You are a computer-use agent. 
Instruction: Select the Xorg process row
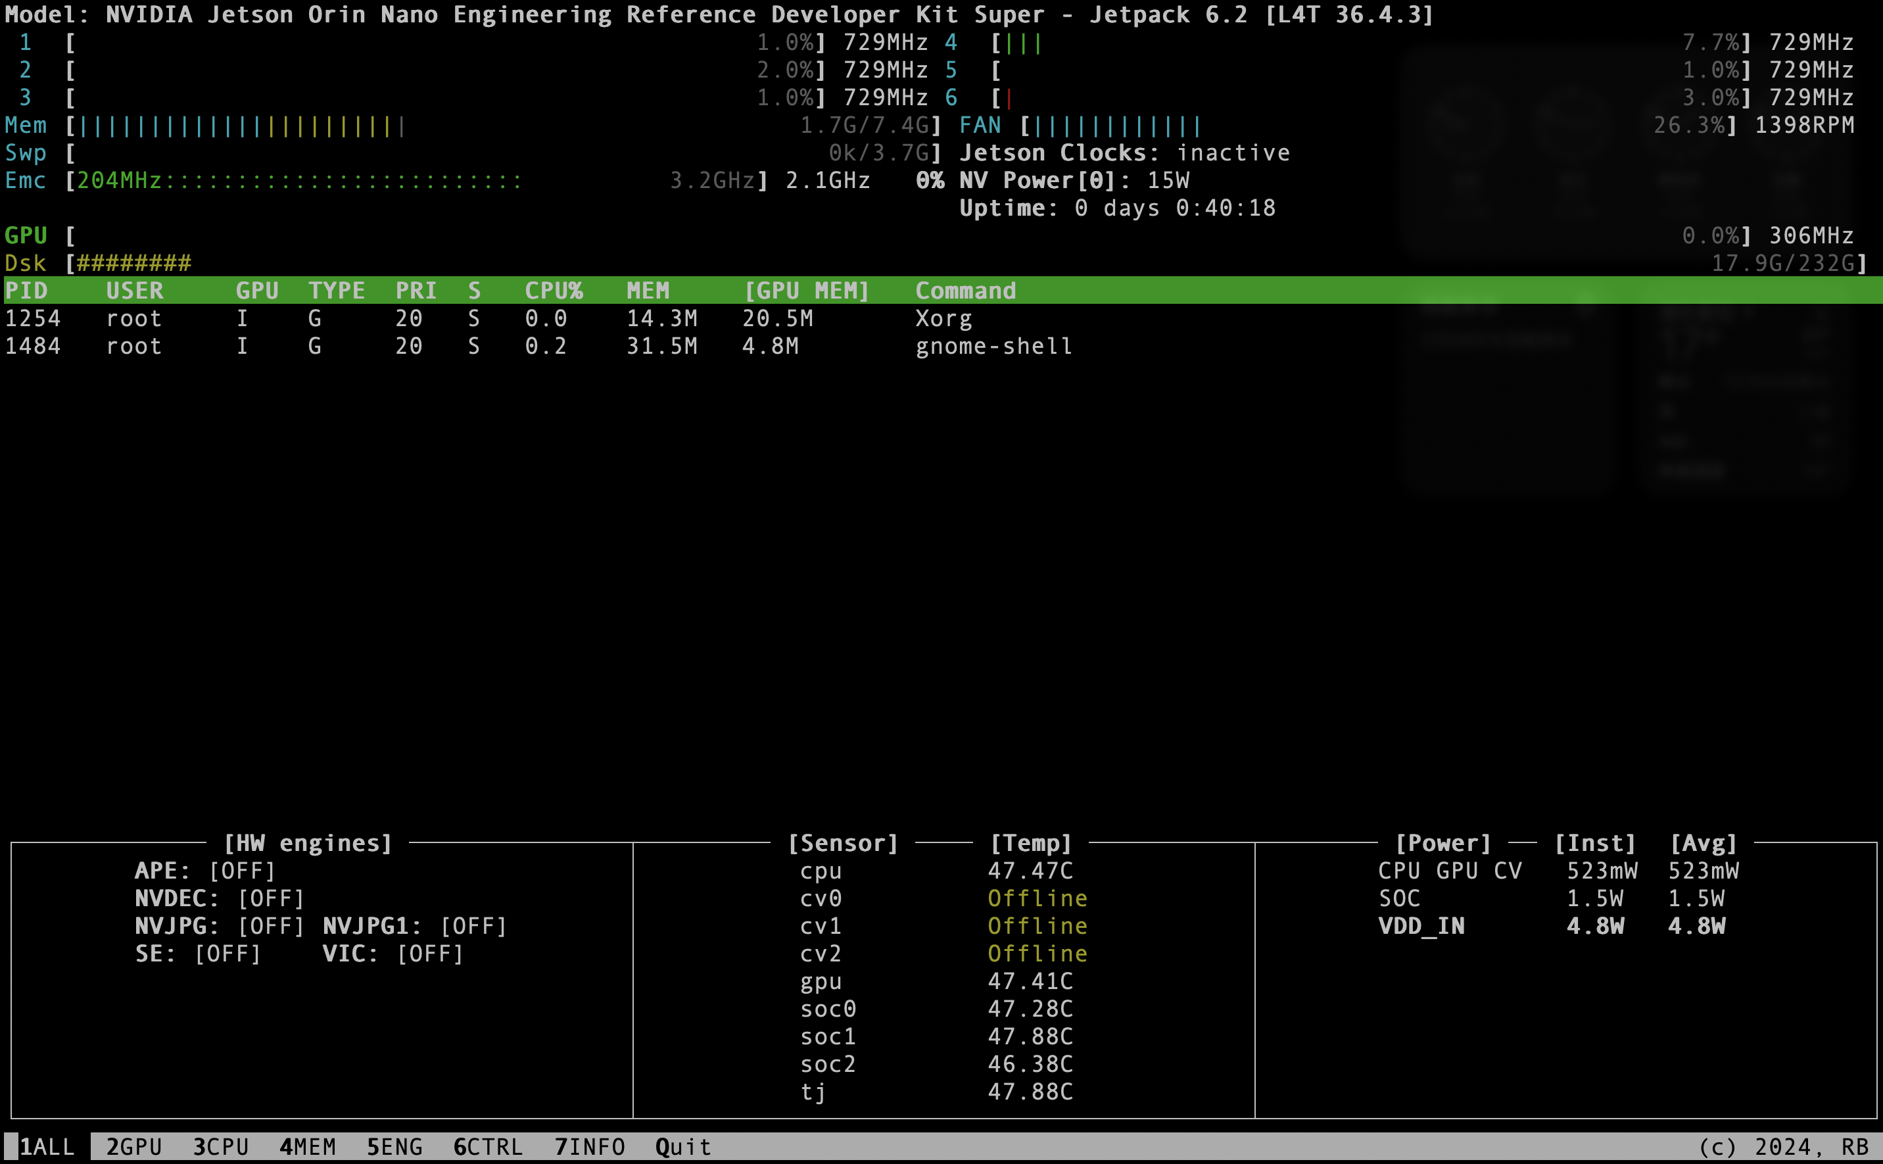[941, 319]
